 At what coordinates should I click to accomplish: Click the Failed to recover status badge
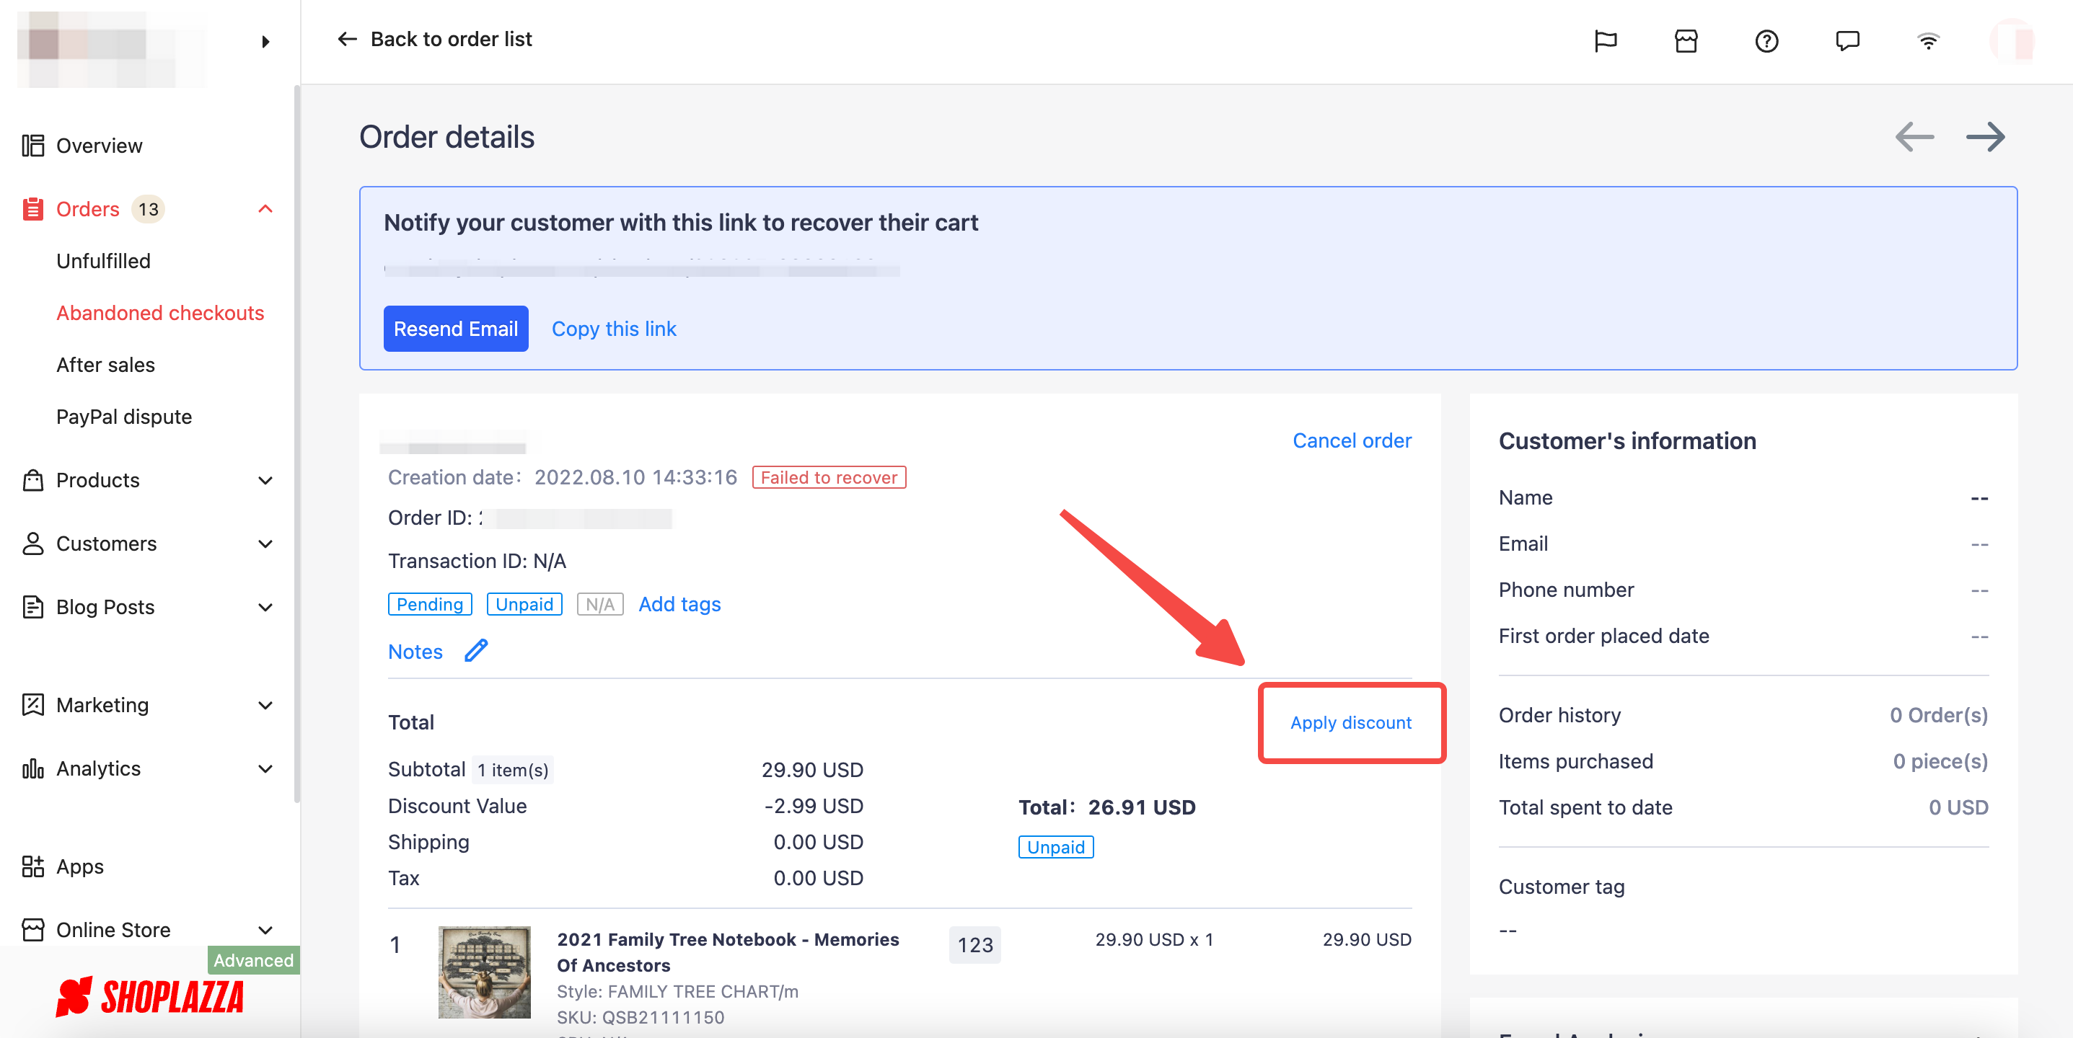(x=829, y=478)
